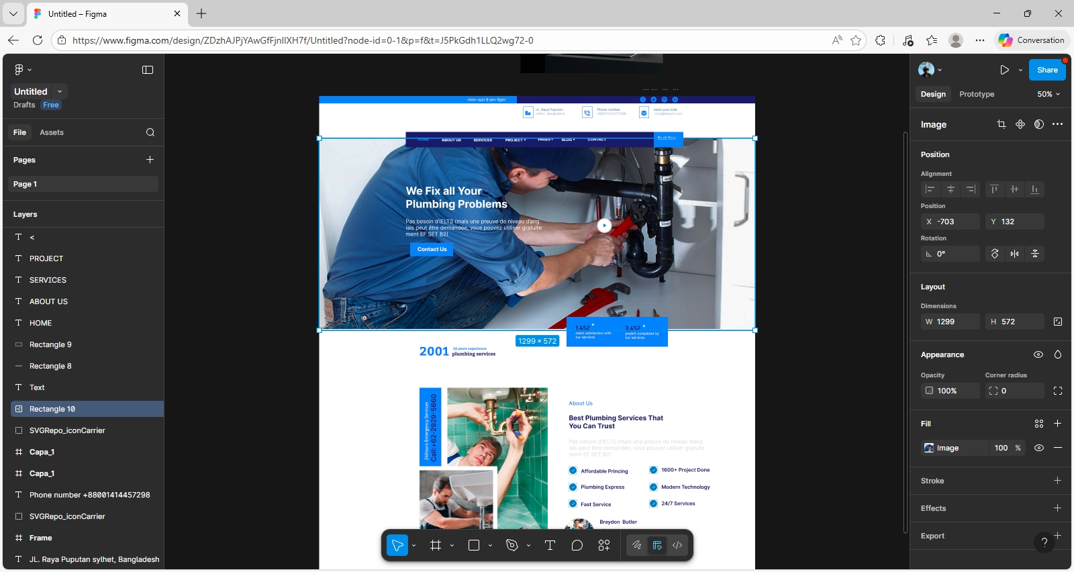Select the Frame tool
This screenshot has height=572, width=1074.
436,545
